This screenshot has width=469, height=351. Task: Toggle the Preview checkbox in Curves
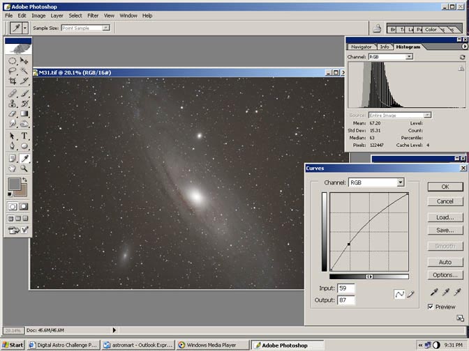coord(431,306)
